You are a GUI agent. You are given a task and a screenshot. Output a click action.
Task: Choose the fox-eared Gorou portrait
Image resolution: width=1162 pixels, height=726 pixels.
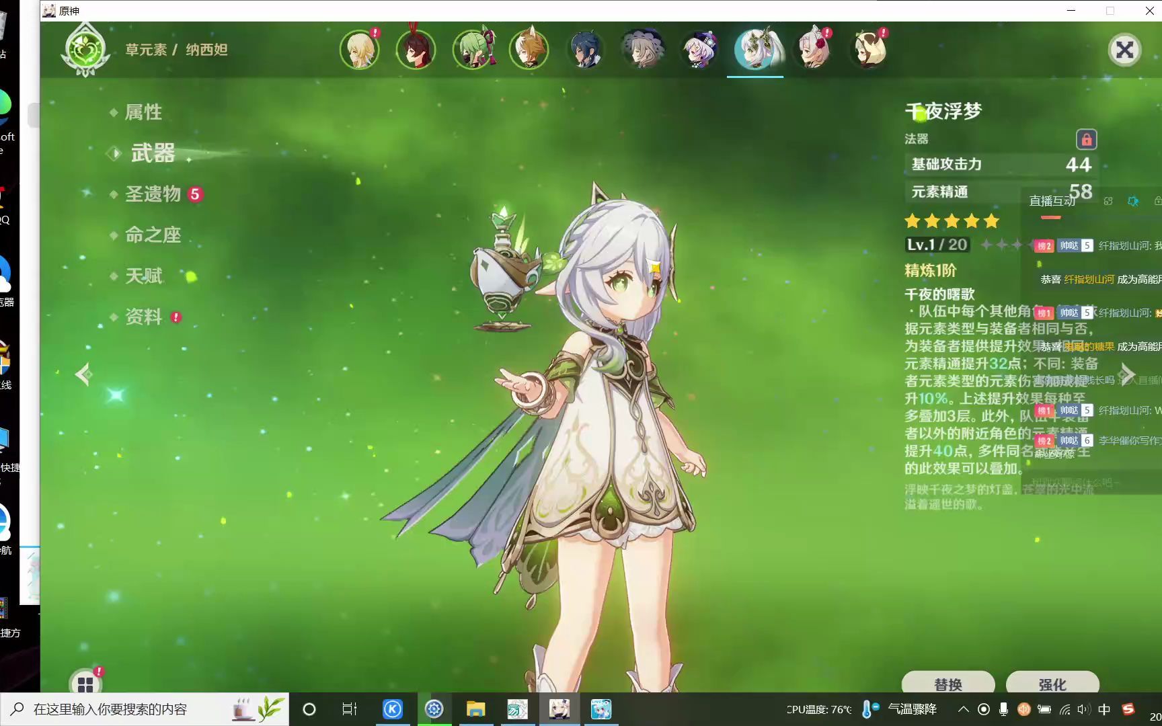click(529, 49)
